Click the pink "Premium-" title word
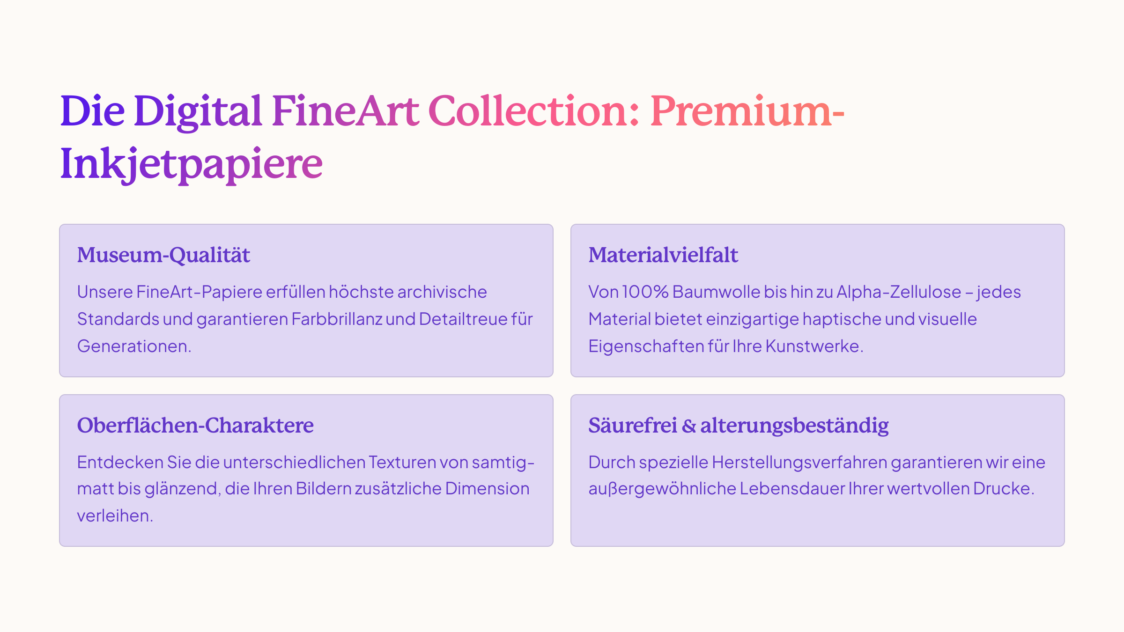 point(747,111)
